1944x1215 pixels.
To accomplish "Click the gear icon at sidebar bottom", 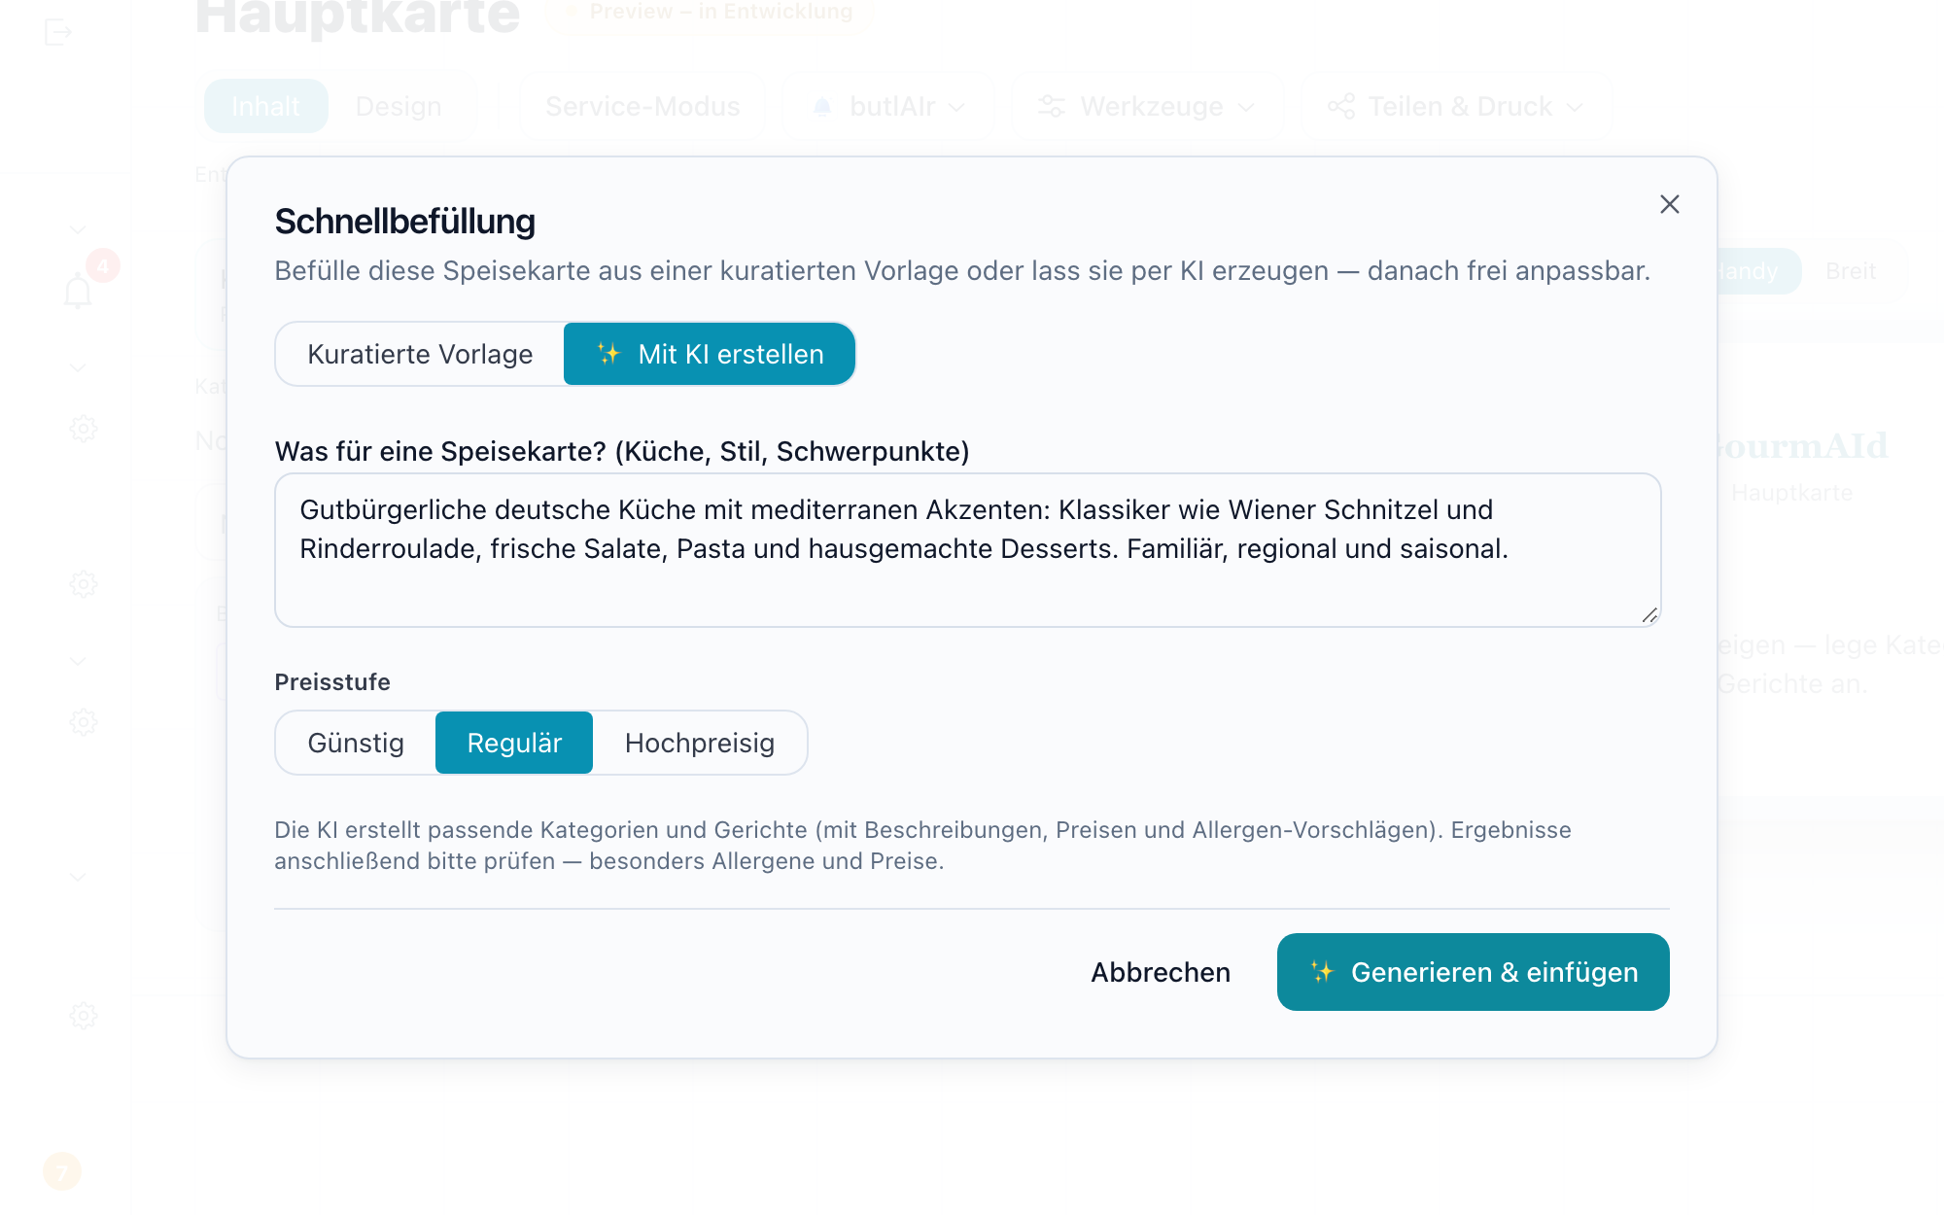I will tap(84, 1016).
